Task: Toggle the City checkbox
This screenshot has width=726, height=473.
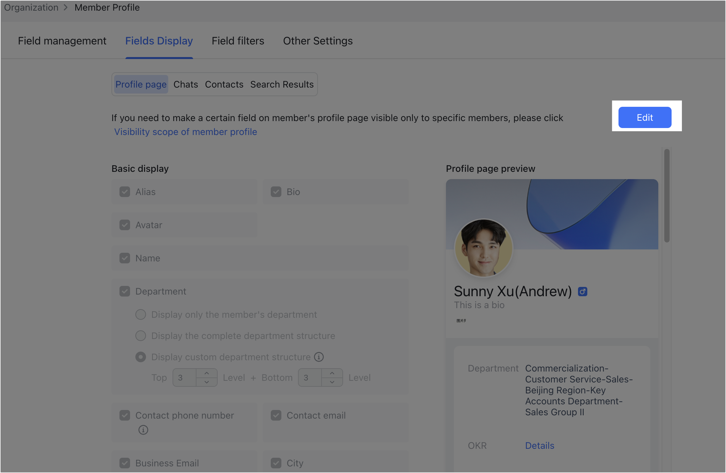Action: 276,463
